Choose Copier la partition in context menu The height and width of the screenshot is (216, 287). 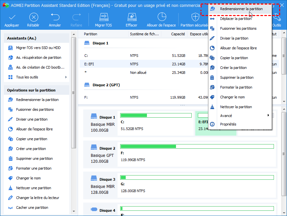click(240, 58)
